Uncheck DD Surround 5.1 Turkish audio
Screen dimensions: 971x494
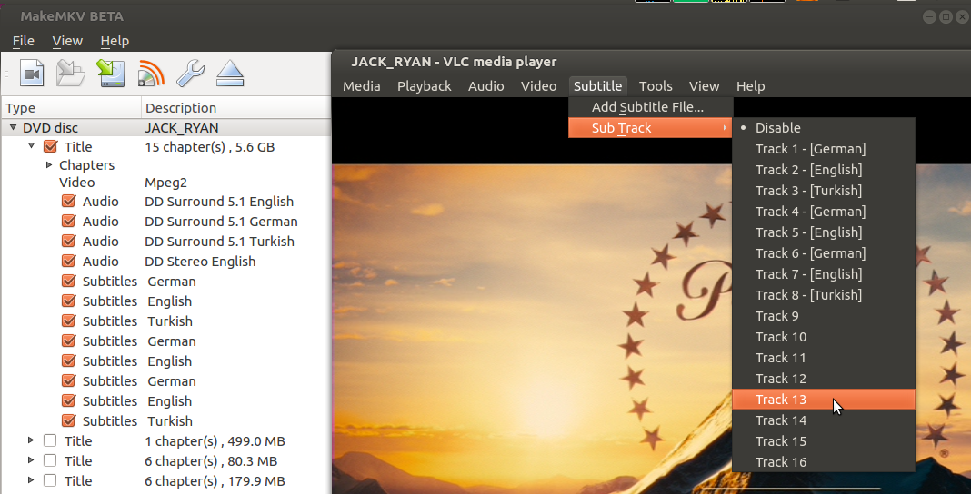69,242
